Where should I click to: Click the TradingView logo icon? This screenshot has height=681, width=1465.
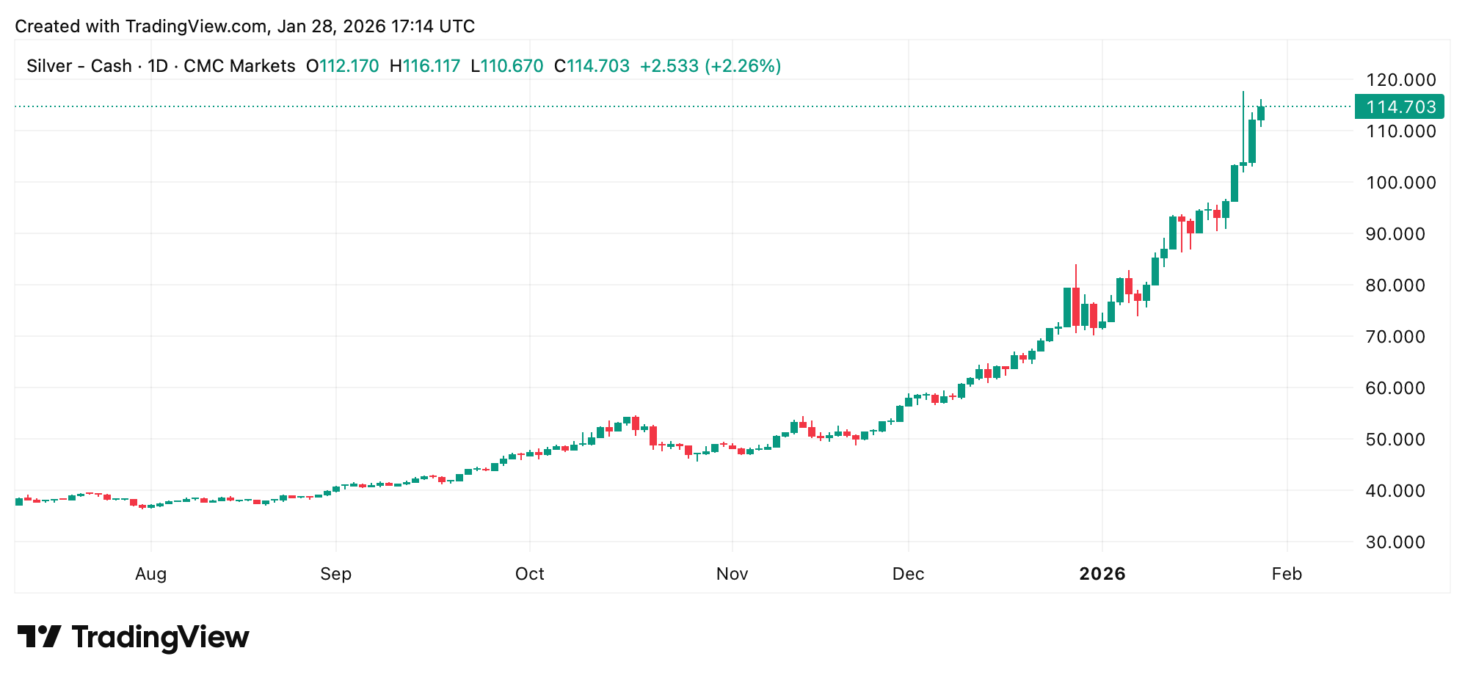pos(38,636)
